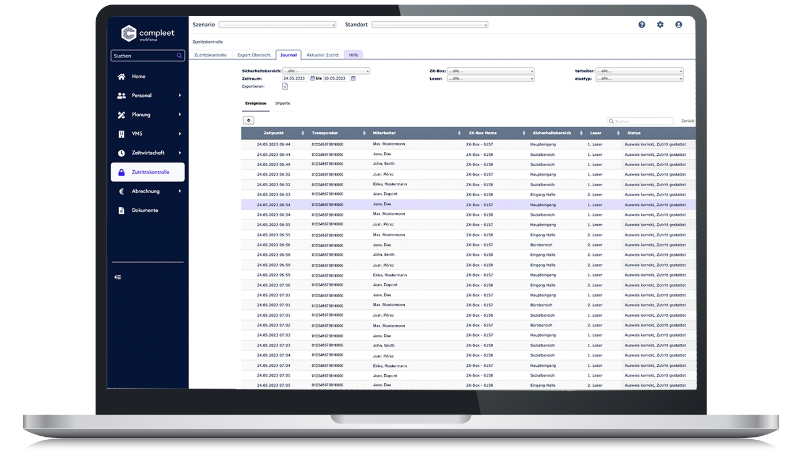Switch to the Zutrittskontrolle tab
Screen dimensions: 804x457
pos(211,55)
